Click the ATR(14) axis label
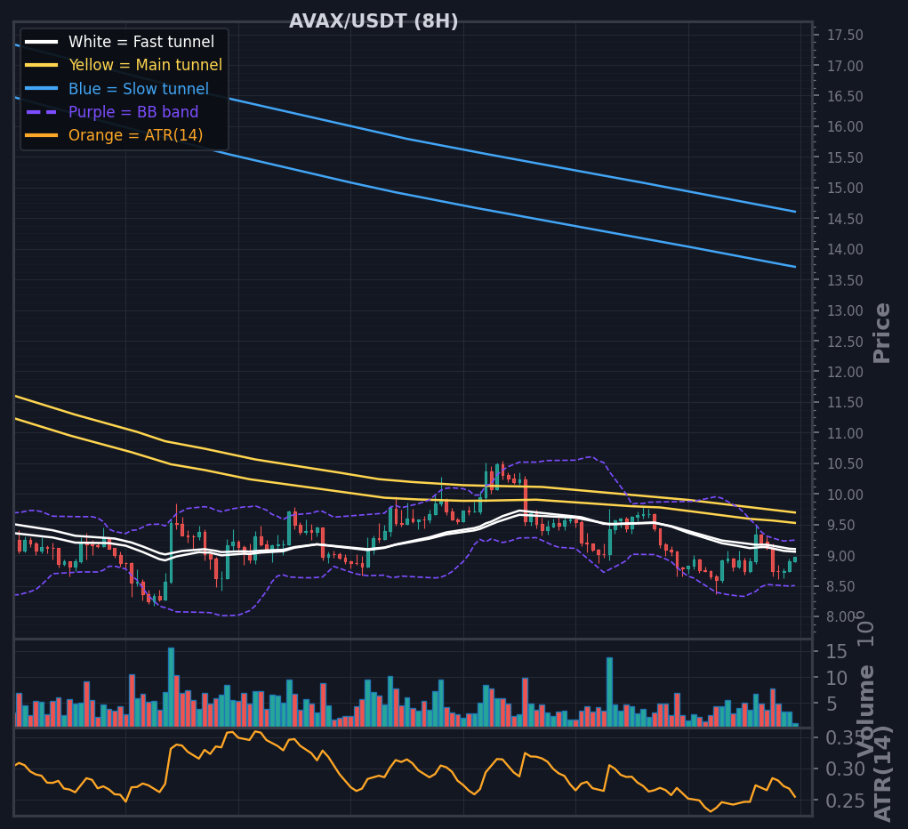Viewport: 908px width, 829px height. [882, 773]
